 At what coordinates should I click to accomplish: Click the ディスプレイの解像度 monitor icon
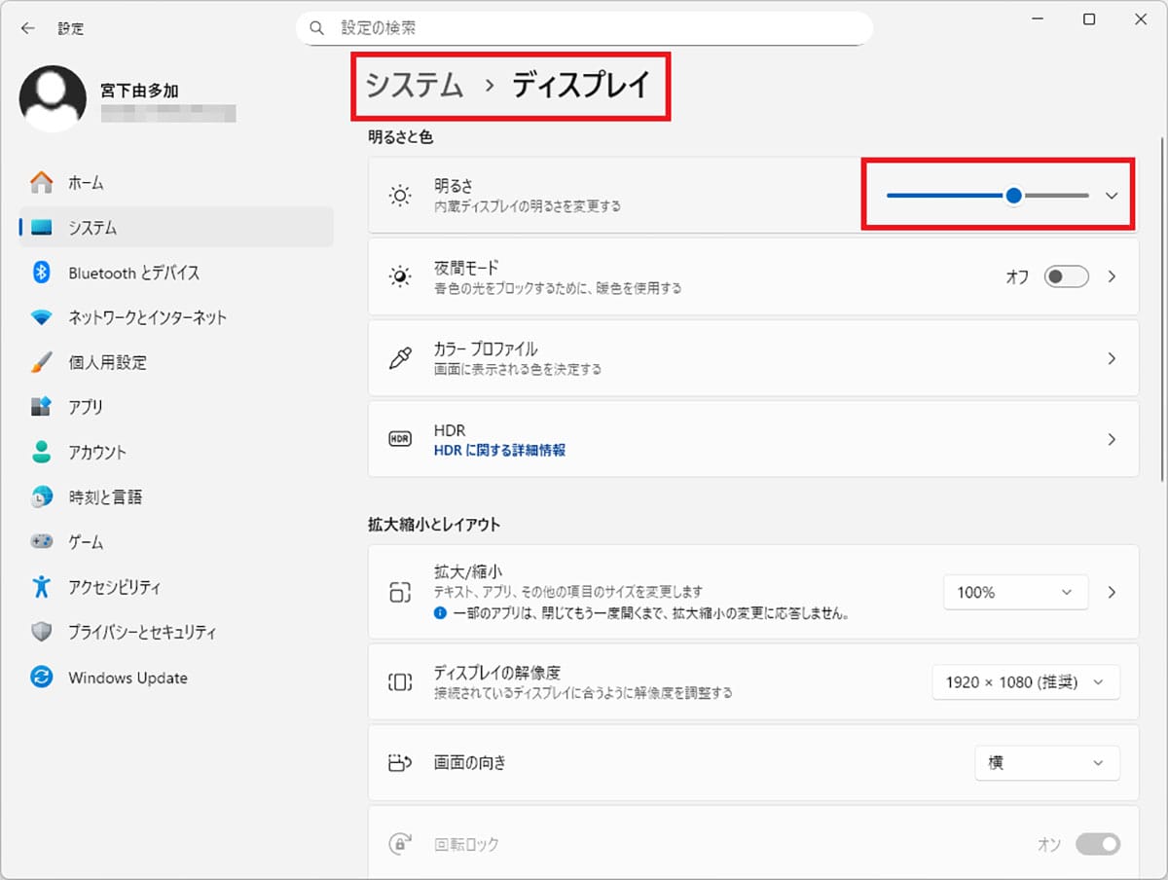pos(398,681)
